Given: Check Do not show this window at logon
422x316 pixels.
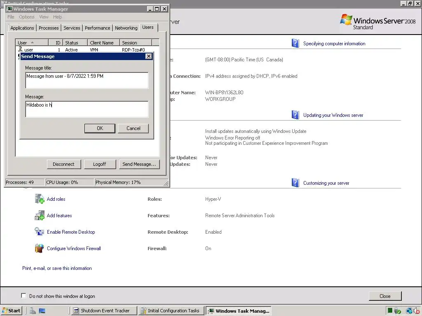Looking at the screenshot, I should [x=23, y=296].
